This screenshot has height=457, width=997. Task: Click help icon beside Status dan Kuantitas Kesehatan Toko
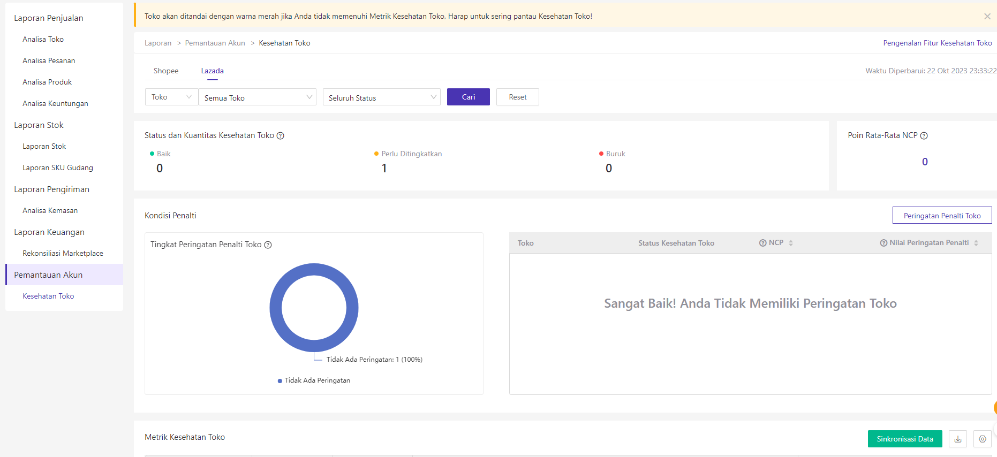280,136
